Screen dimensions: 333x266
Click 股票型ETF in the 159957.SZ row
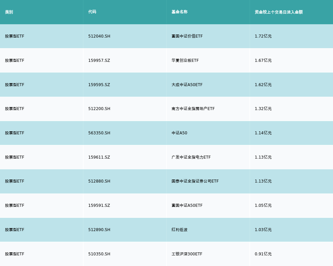click(15, 61)
